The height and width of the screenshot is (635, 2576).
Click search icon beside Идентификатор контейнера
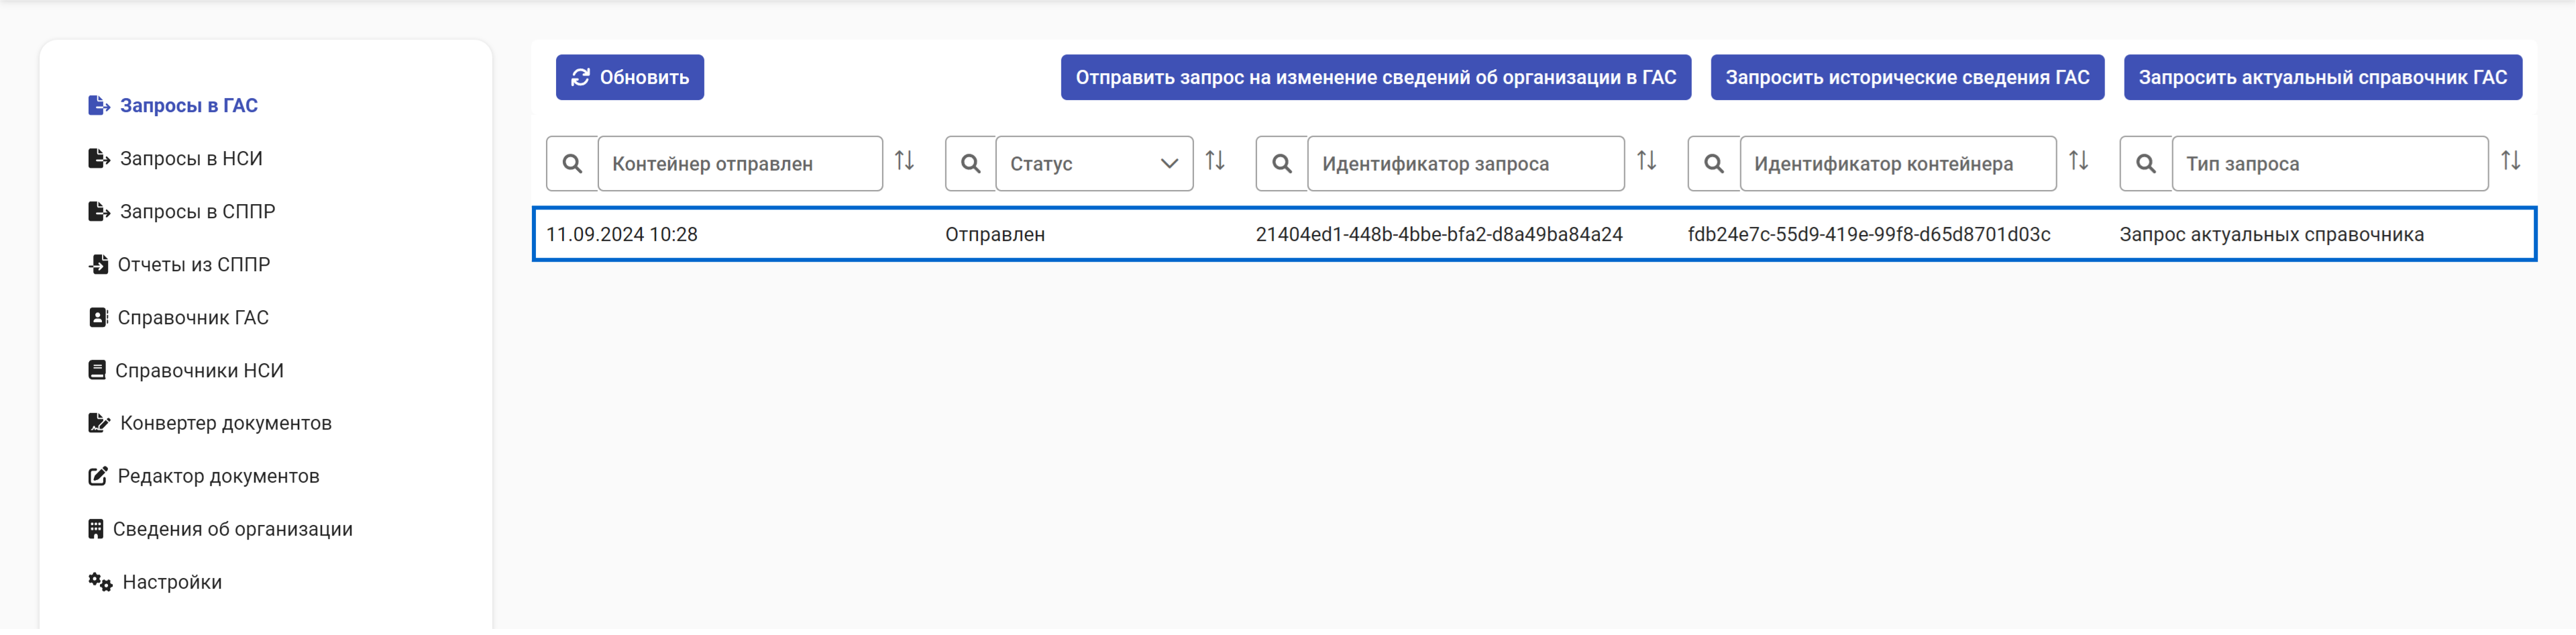point(1714,164)
